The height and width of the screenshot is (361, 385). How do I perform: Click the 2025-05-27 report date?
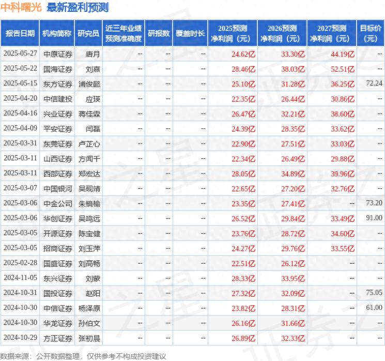[20, 54]
